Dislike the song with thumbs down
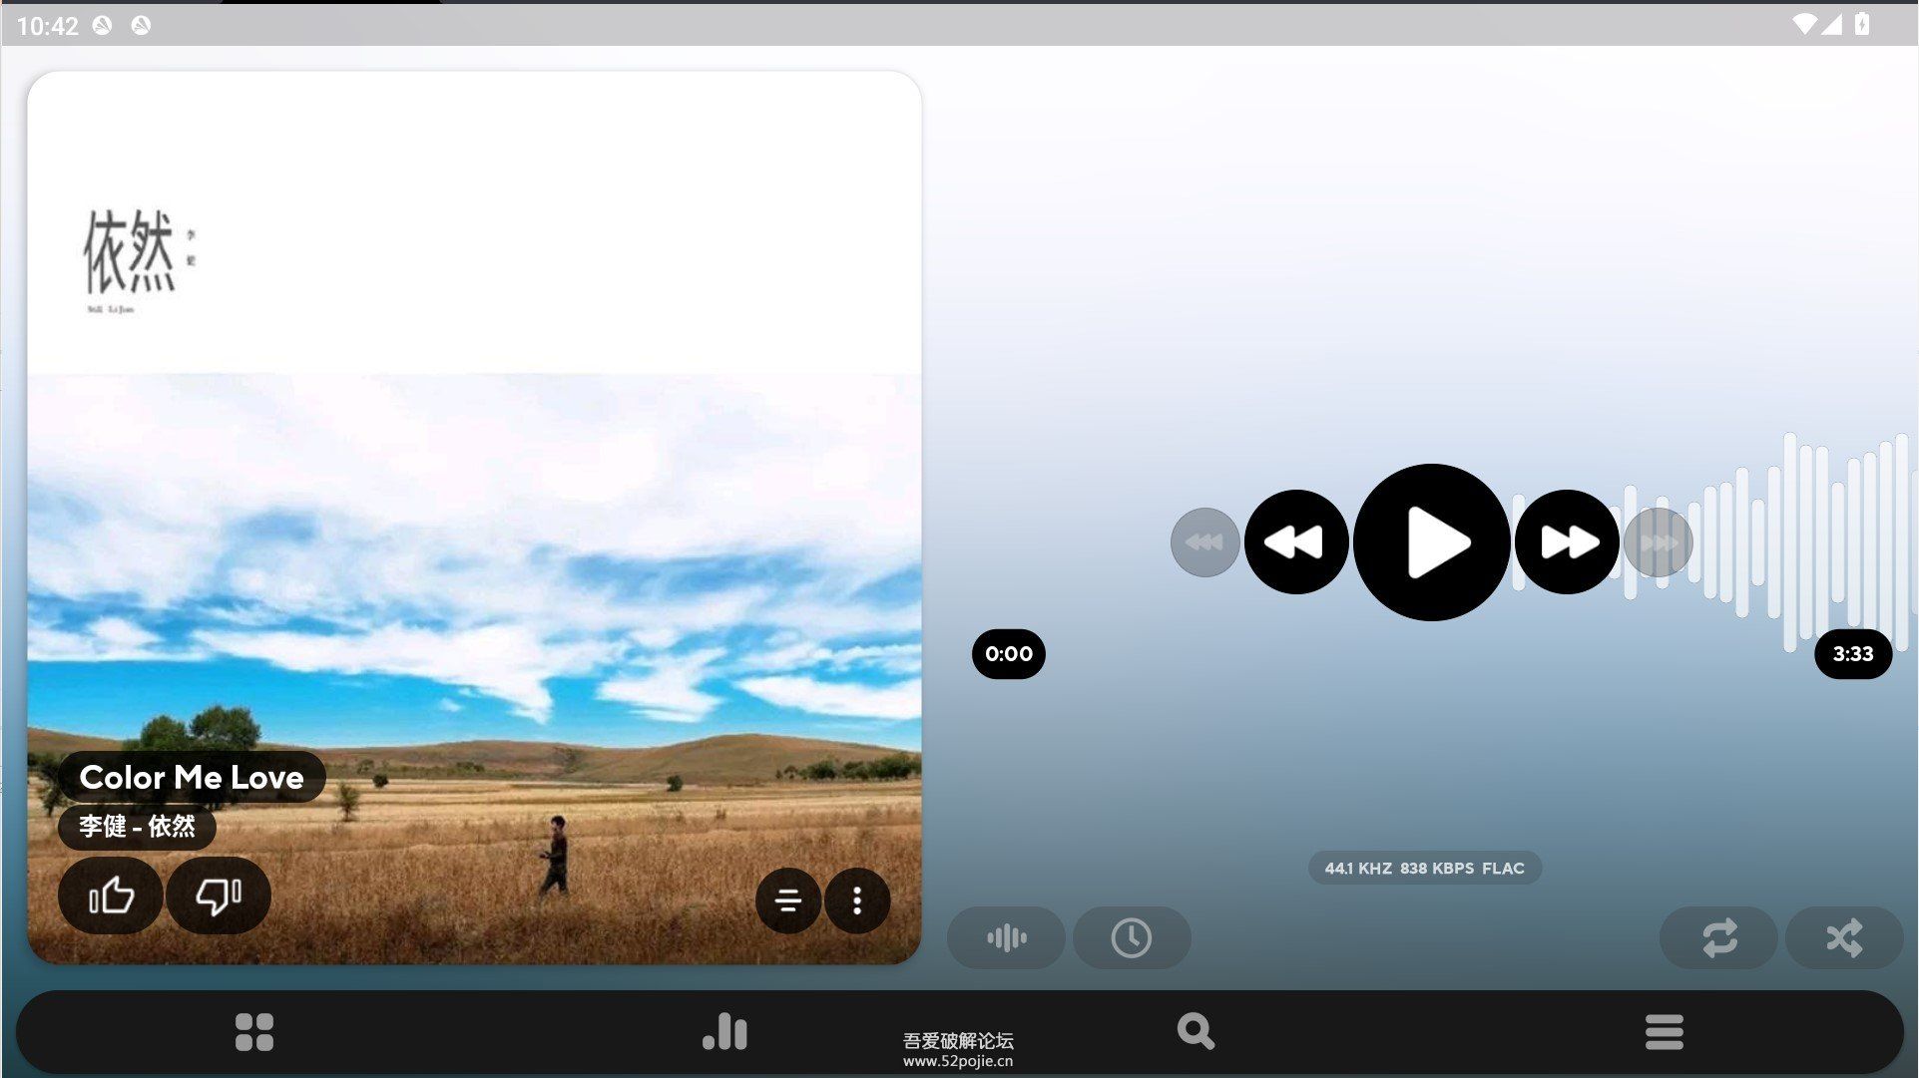Screen dimensions: 1919x1078 pyautogui.click(x=219, y=896)
